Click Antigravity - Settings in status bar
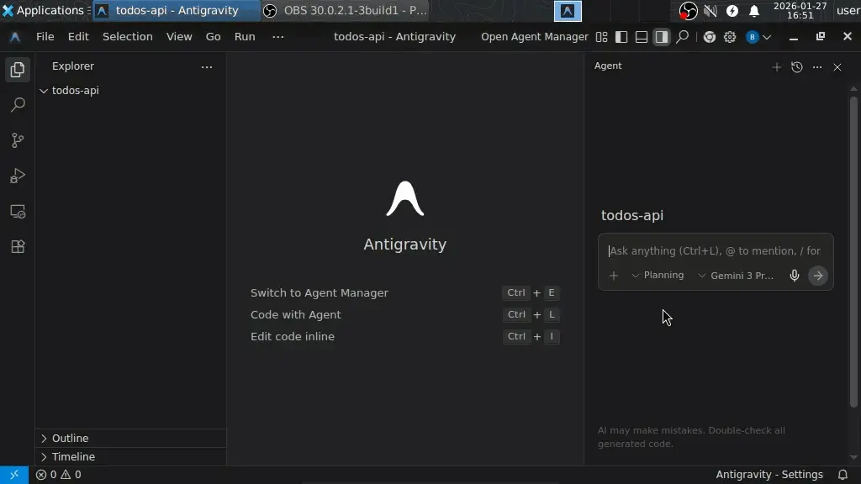 point(769,475)
